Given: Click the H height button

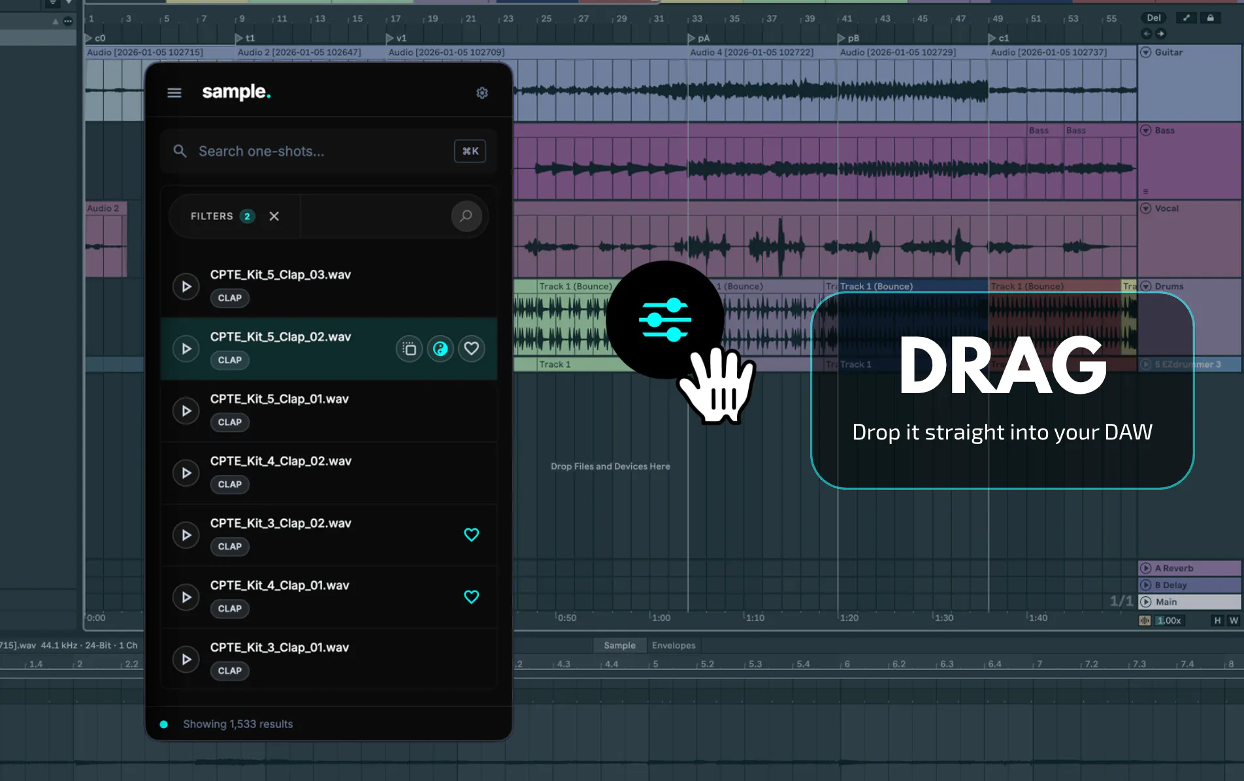Looking at the screenshot, I should tap(1217, 620).
